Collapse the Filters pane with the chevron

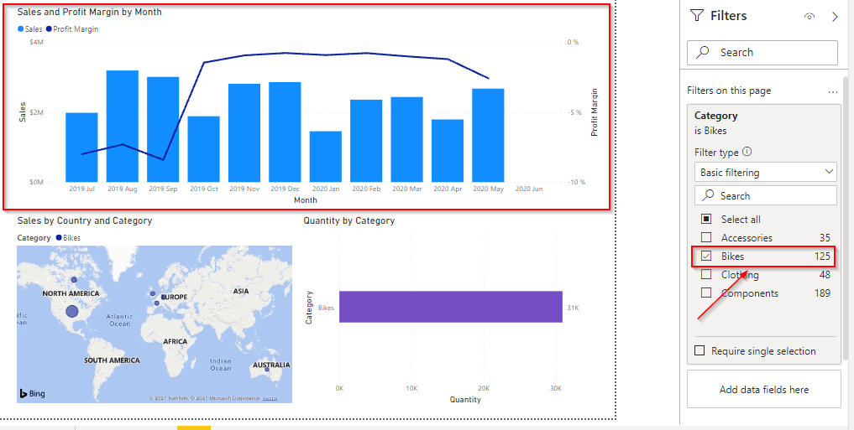coord(834,17)
